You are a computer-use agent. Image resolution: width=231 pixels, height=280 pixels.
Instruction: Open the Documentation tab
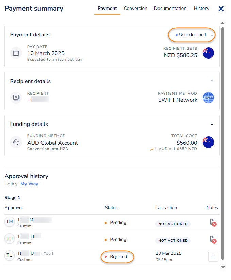170,9
